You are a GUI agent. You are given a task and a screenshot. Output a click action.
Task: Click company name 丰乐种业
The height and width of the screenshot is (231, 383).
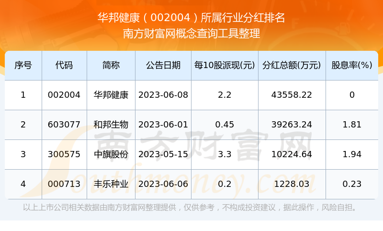[111, 184]
